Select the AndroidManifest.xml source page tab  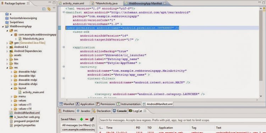click(x=157, y=104)
